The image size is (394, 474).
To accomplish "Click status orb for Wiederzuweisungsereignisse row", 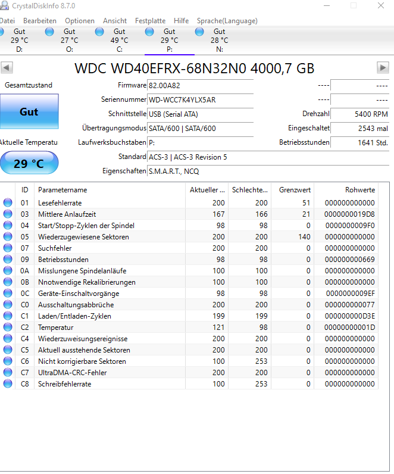I will click(8, 338).
